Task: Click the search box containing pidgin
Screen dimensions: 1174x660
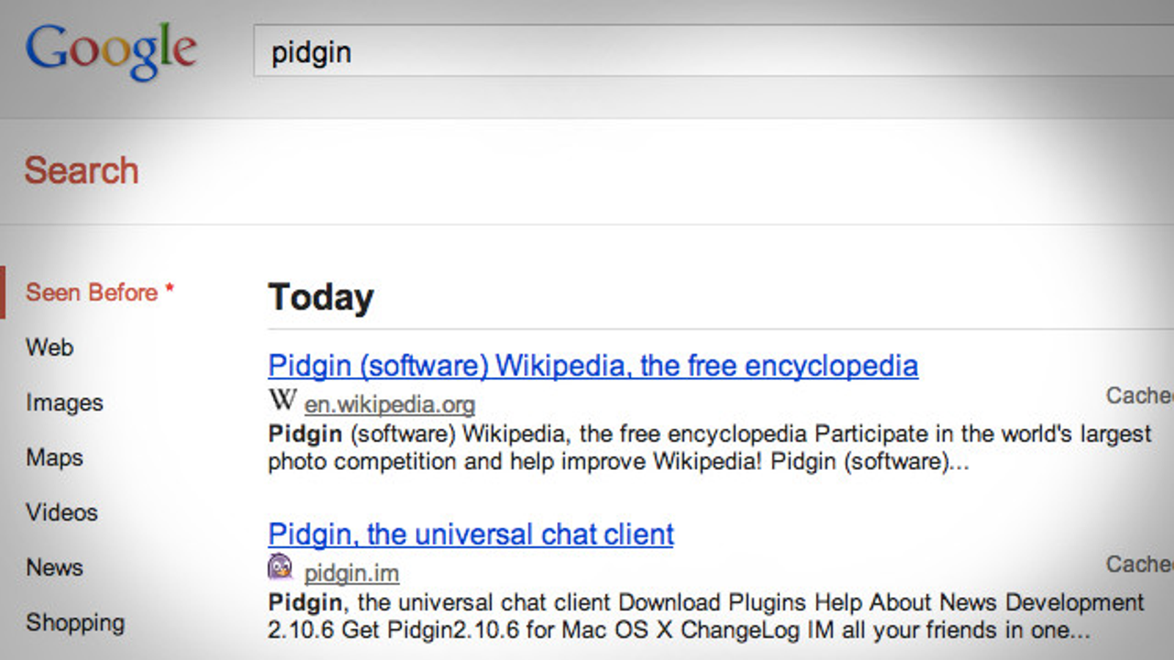Action: [713, 51]
